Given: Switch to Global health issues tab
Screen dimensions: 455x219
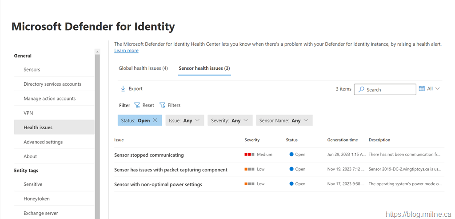Looking at the screenshot, I should point(143,68).
